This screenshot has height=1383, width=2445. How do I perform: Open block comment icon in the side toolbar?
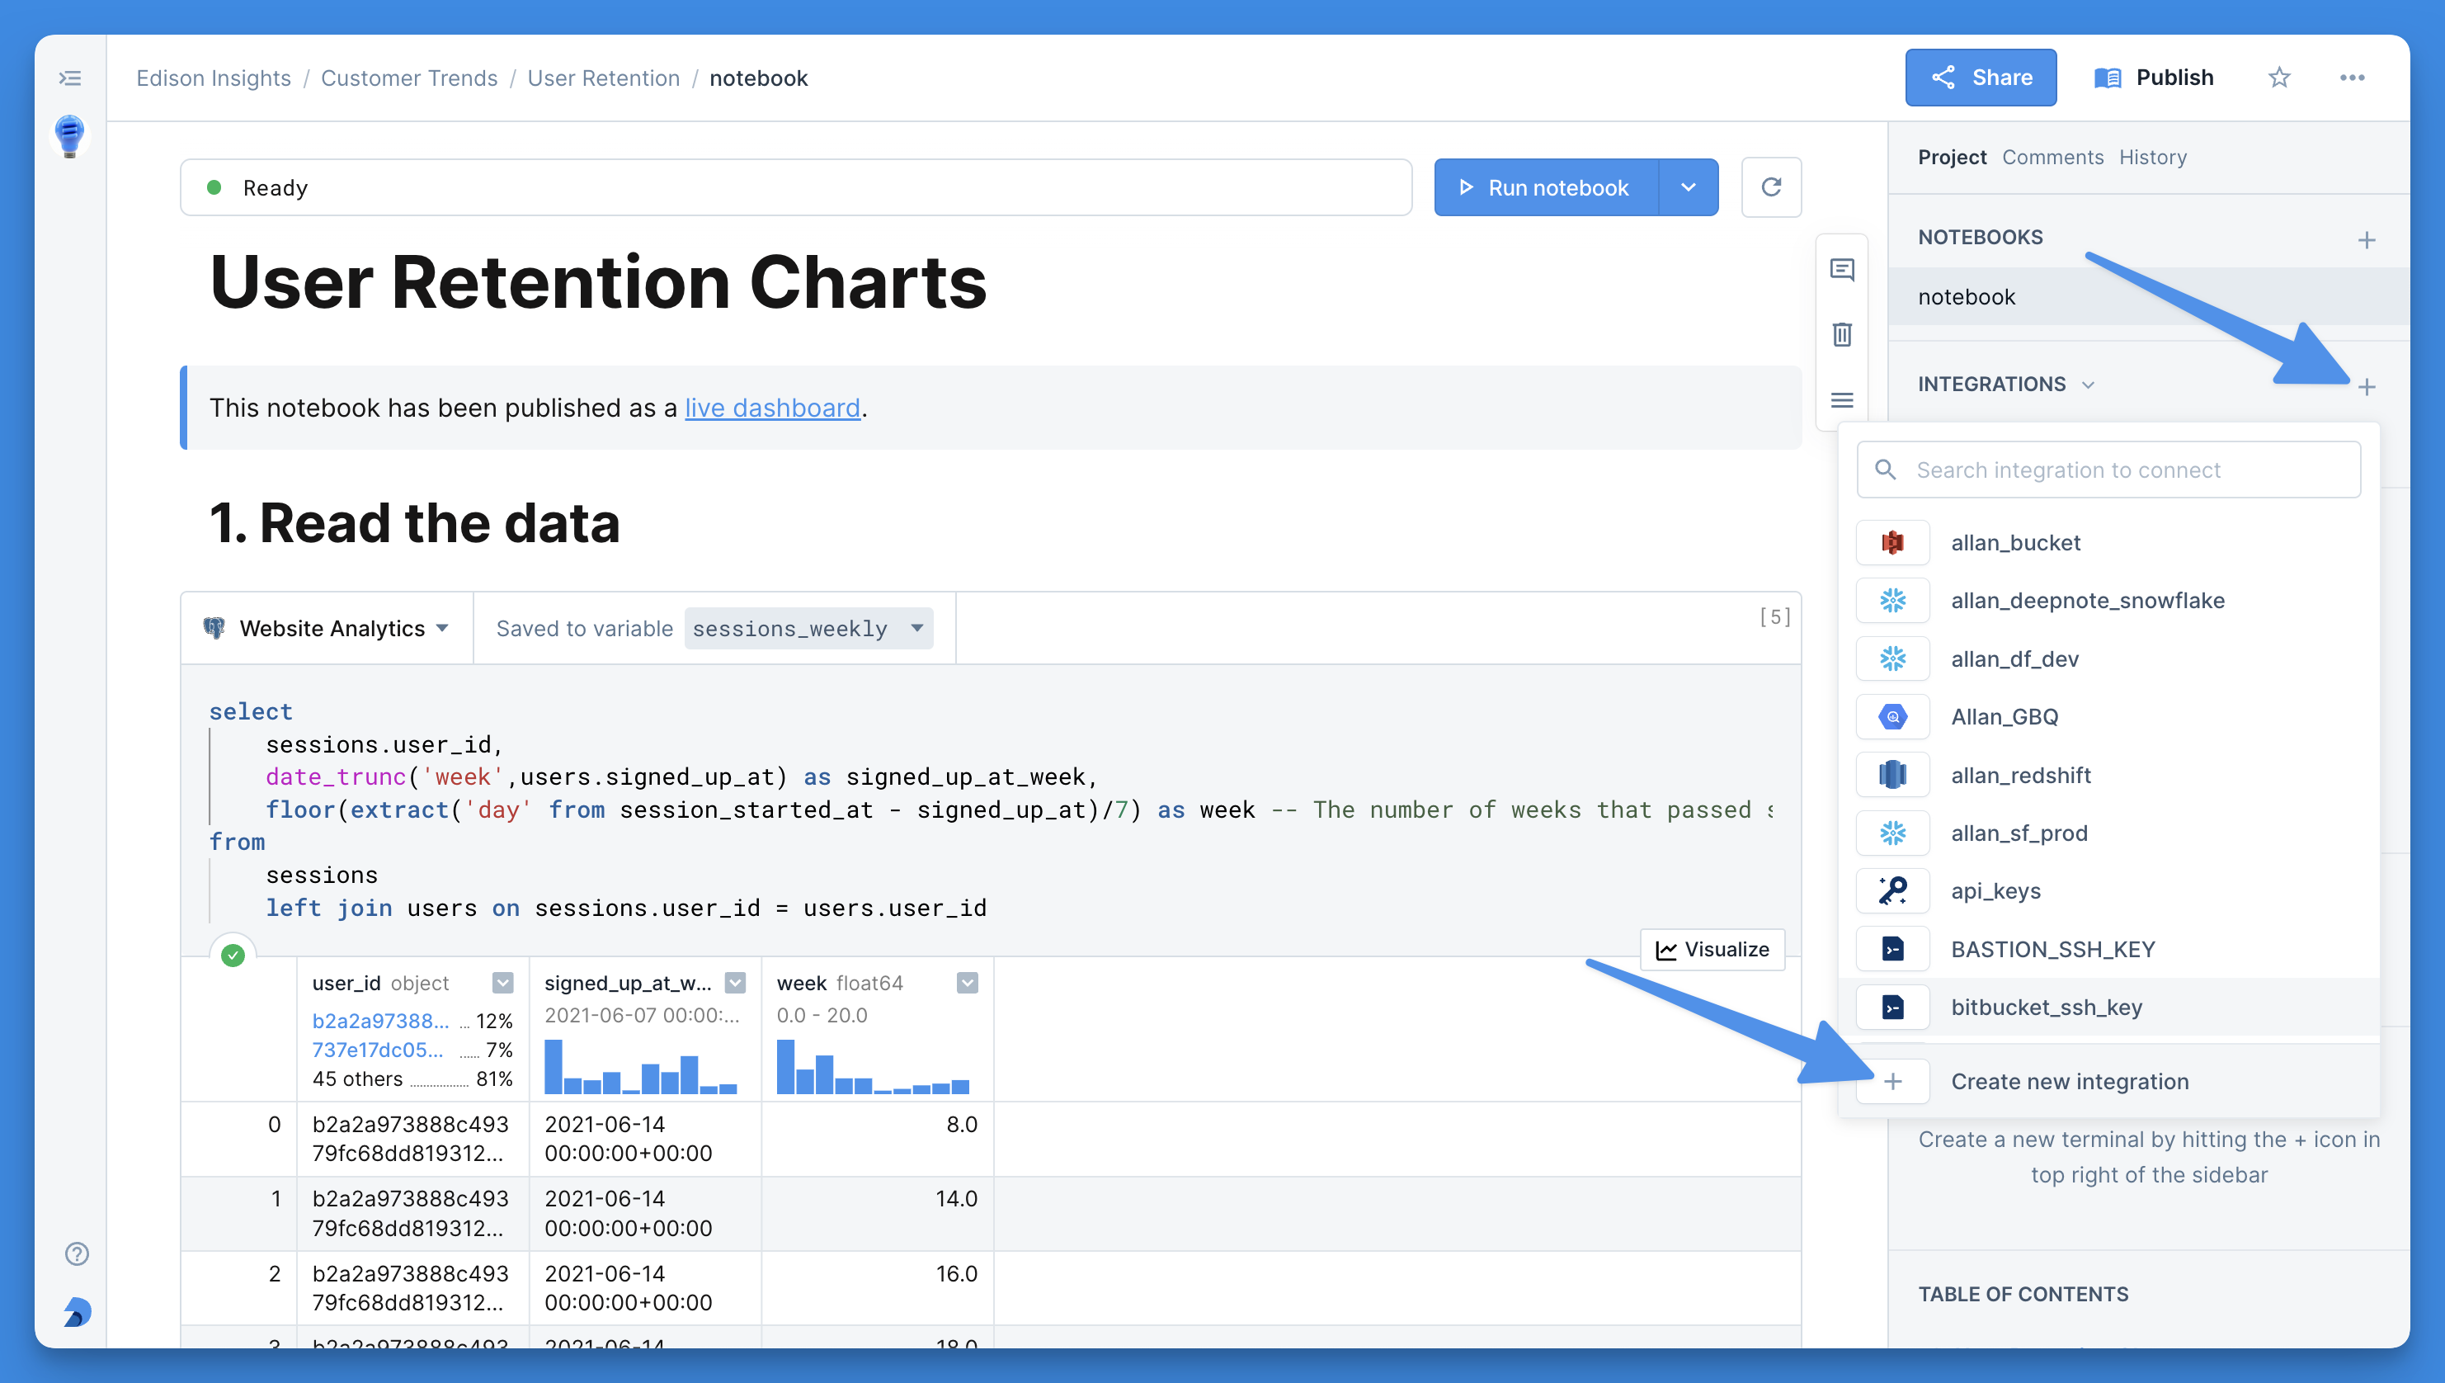pos(1842,270)
